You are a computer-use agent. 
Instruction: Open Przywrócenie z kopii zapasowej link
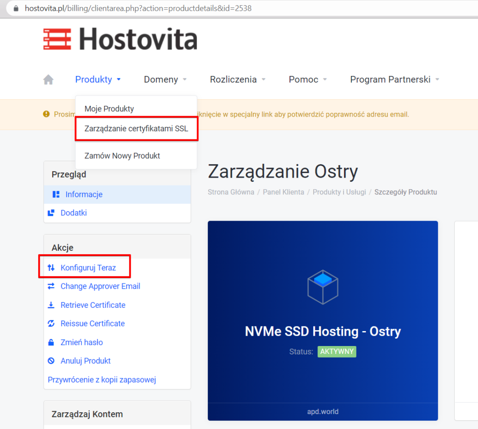102,380
